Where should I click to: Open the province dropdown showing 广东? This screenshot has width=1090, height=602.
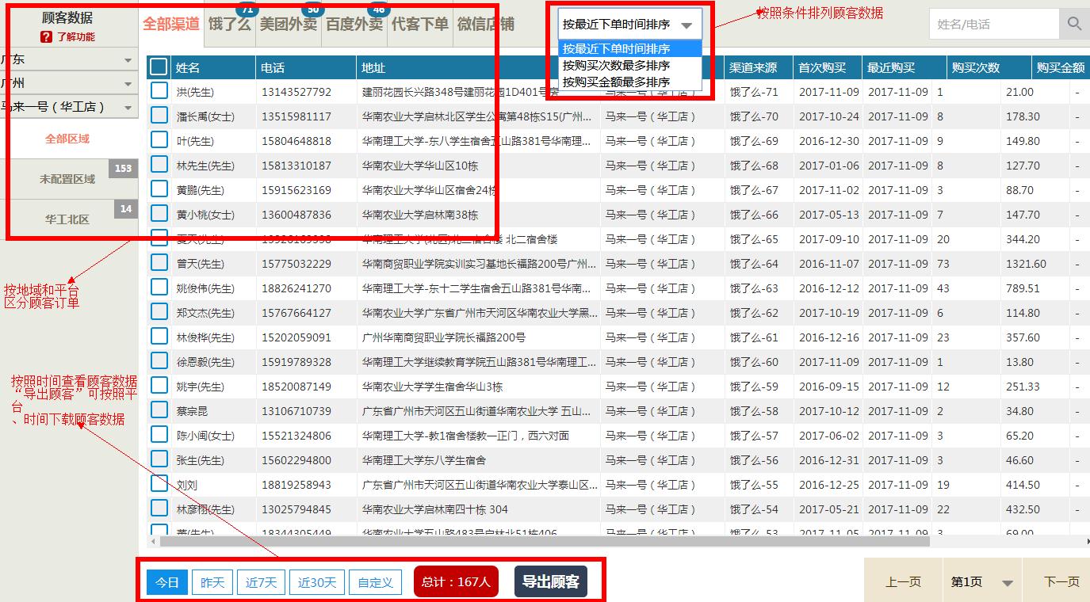point(69,60)
